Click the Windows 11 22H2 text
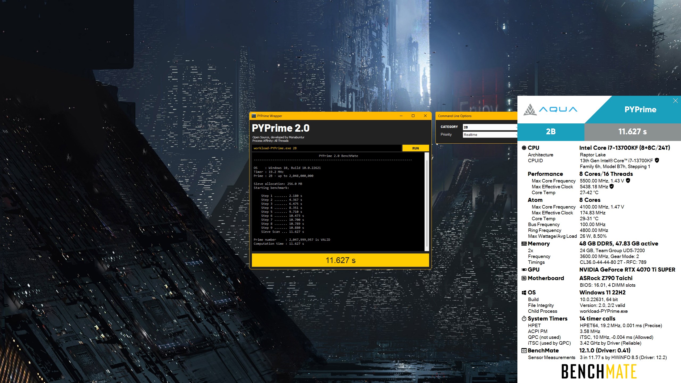The width and height of the screenshot is (681, 383). (602, 293)
